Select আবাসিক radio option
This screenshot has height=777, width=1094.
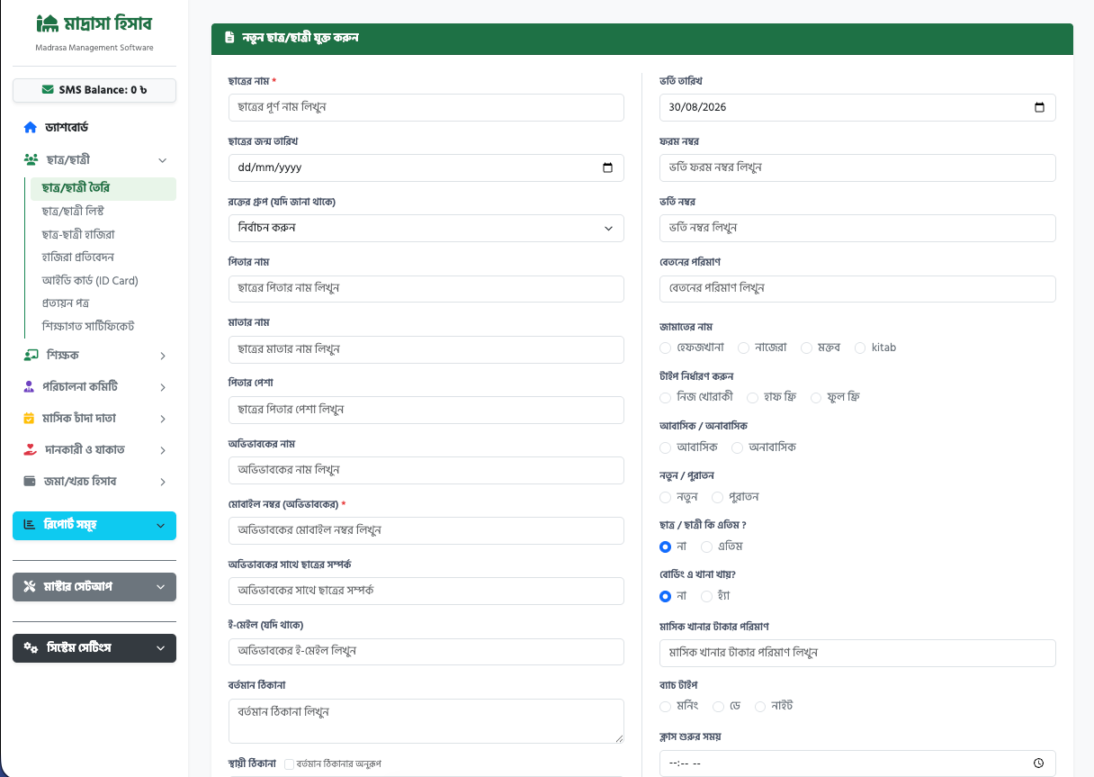coord(666,447)
